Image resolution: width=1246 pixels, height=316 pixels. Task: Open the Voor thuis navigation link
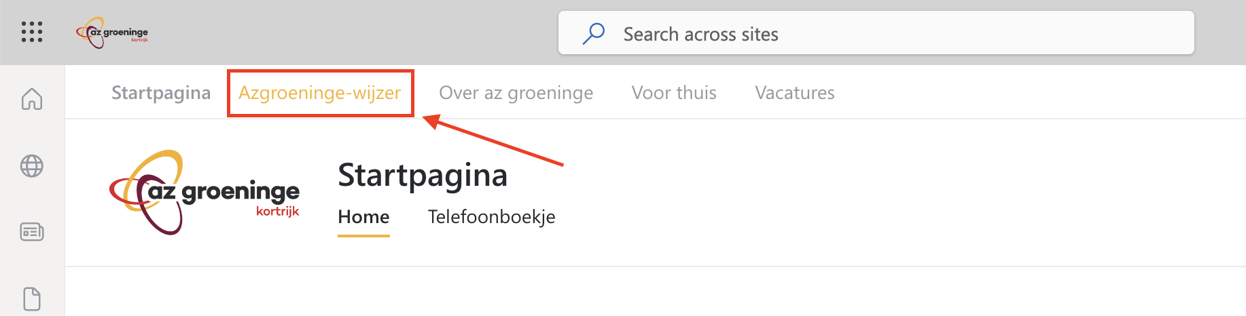[x=674, y=93]
